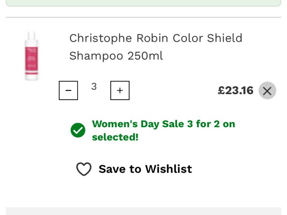The image size is (287, 215).
Task: Click the "selected!" promo text line
Action: 115,137
